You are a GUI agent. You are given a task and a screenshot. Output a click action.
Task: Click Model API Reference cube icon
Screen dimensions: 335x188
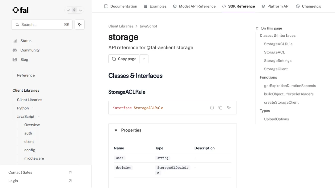pos(175,6)
